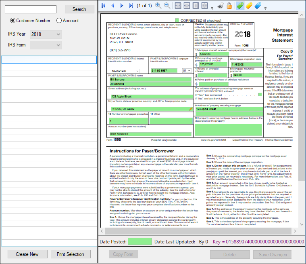Zoom in on the form
The image size is (306, 264).
point(158,6)
